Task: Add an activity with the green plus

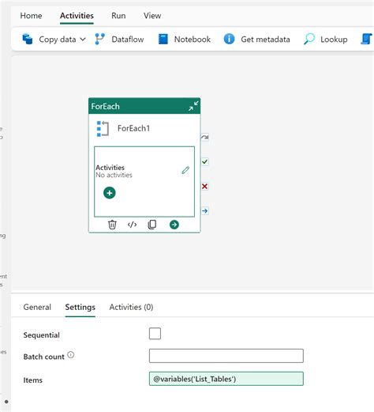Action: coord(110,193)
